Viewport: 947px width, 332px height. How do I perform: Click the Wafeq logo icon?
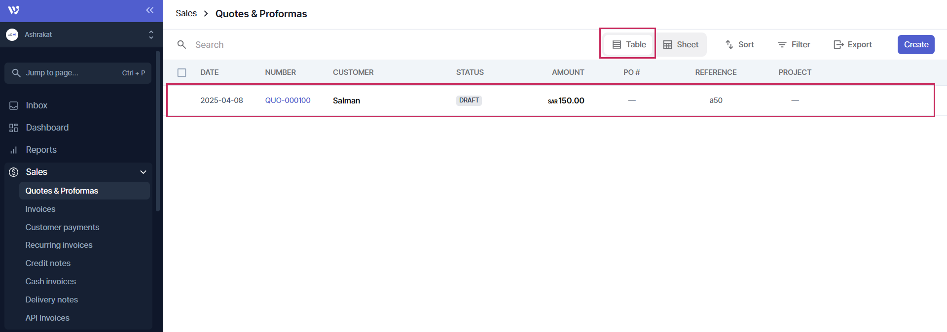[14, 10]
